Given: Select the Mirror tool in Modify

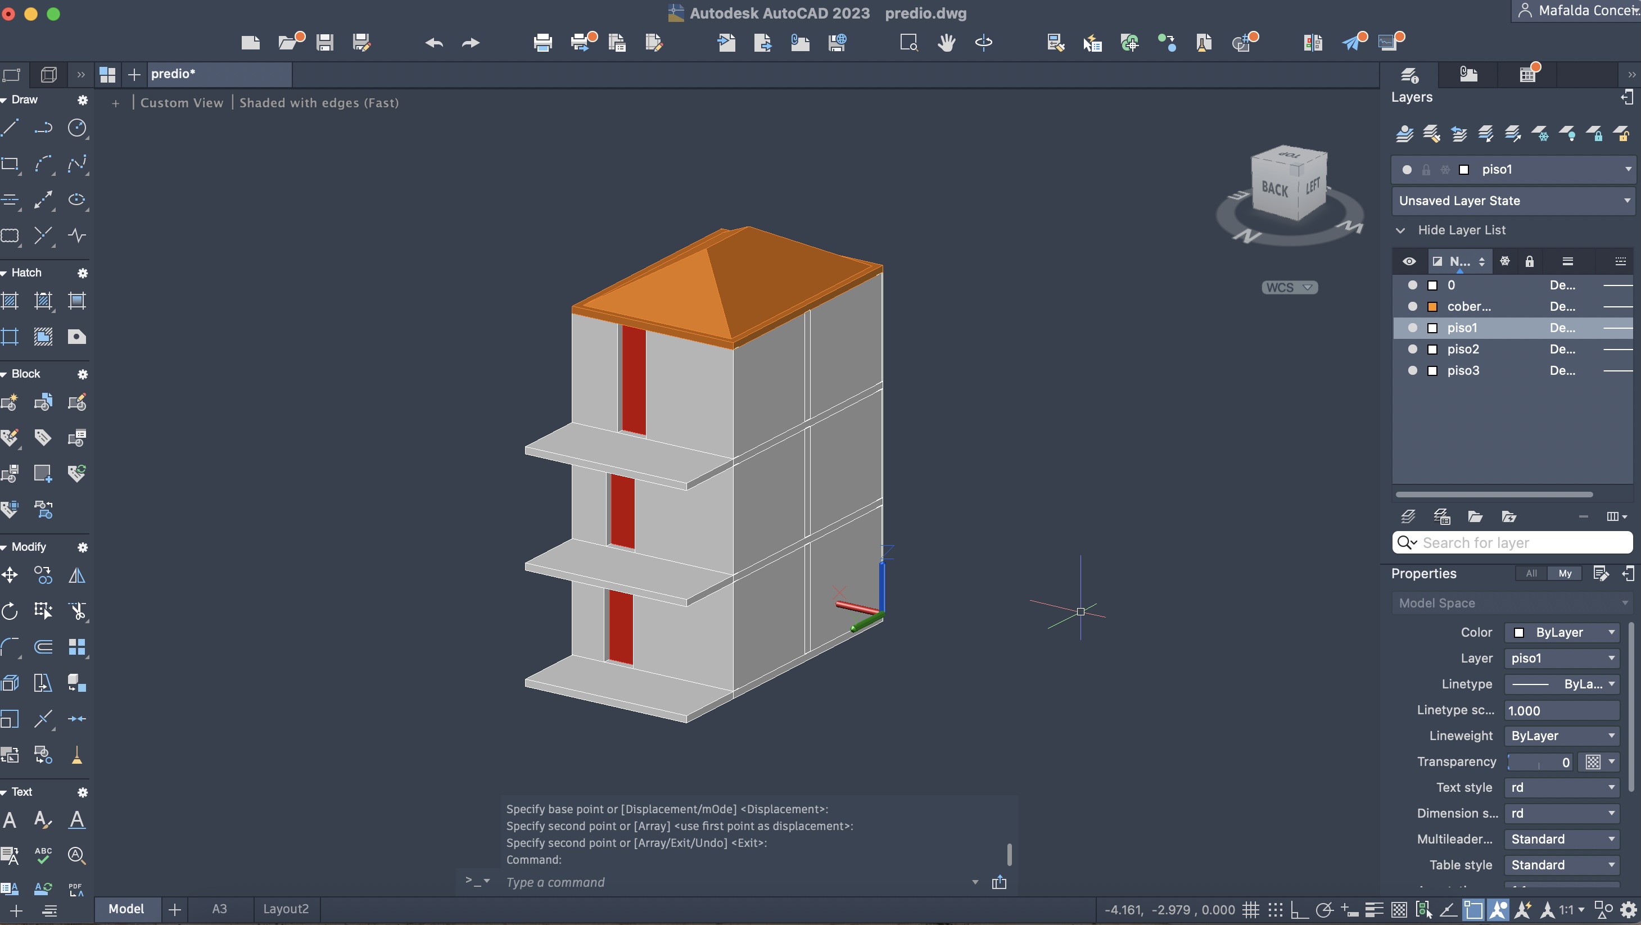Looking at the screenshot, I should (77, 575).
